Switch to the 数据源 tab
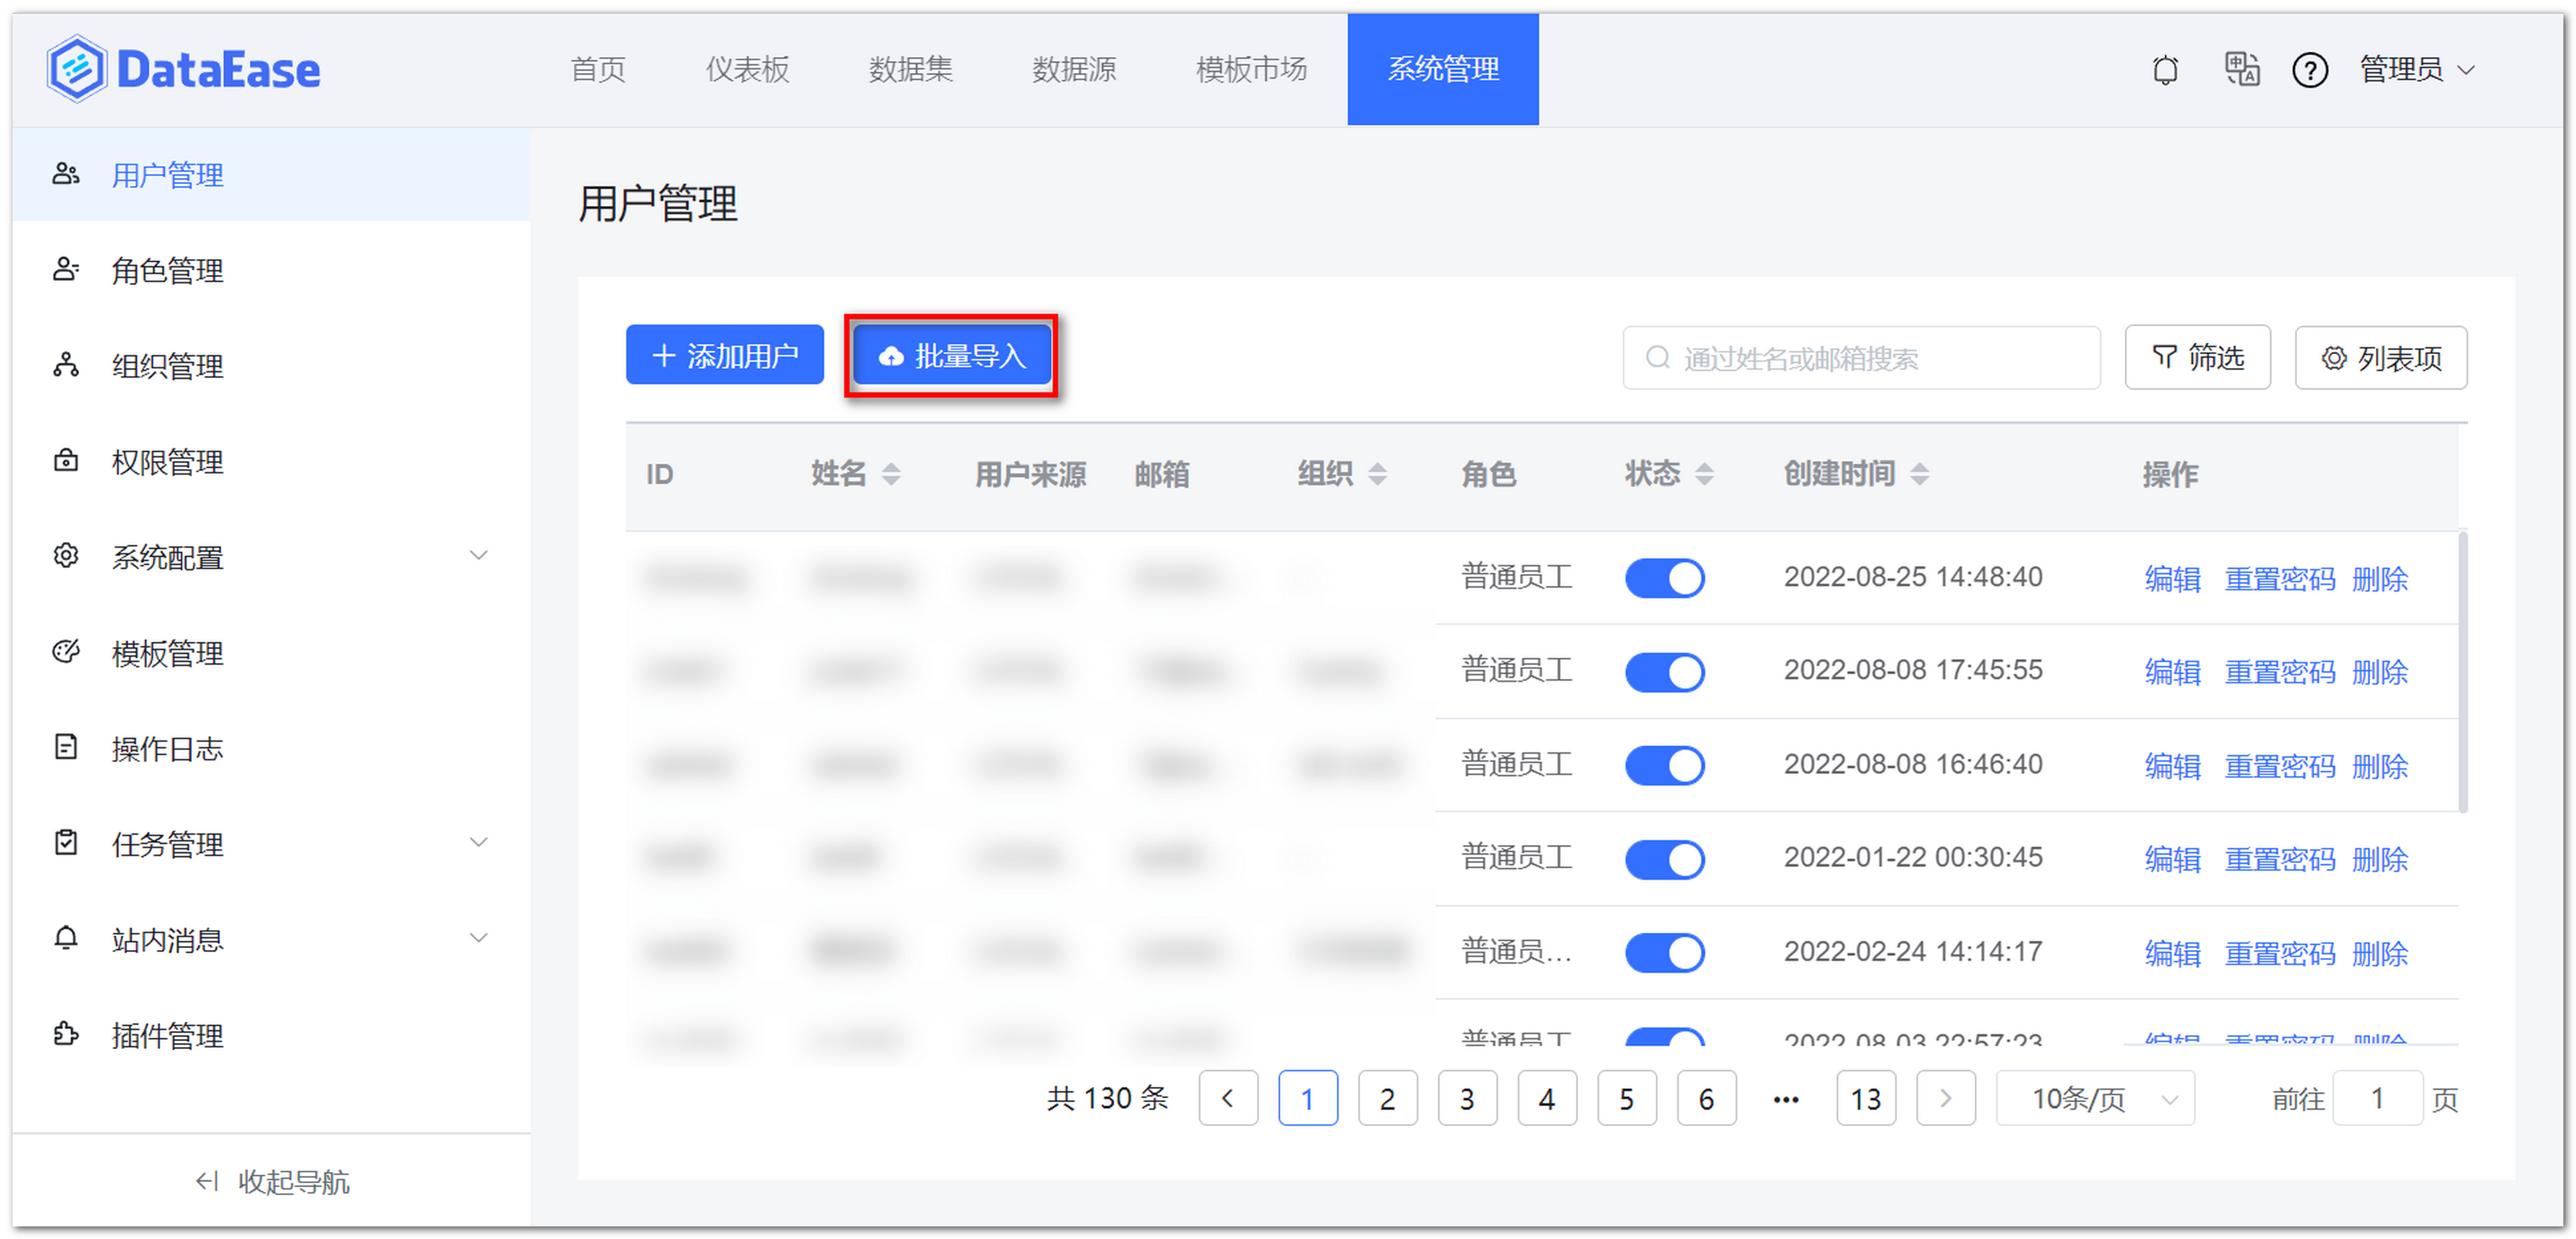Image resolution: width=2576 pixels, height=1239 pixels. (x=1074, y=69)
